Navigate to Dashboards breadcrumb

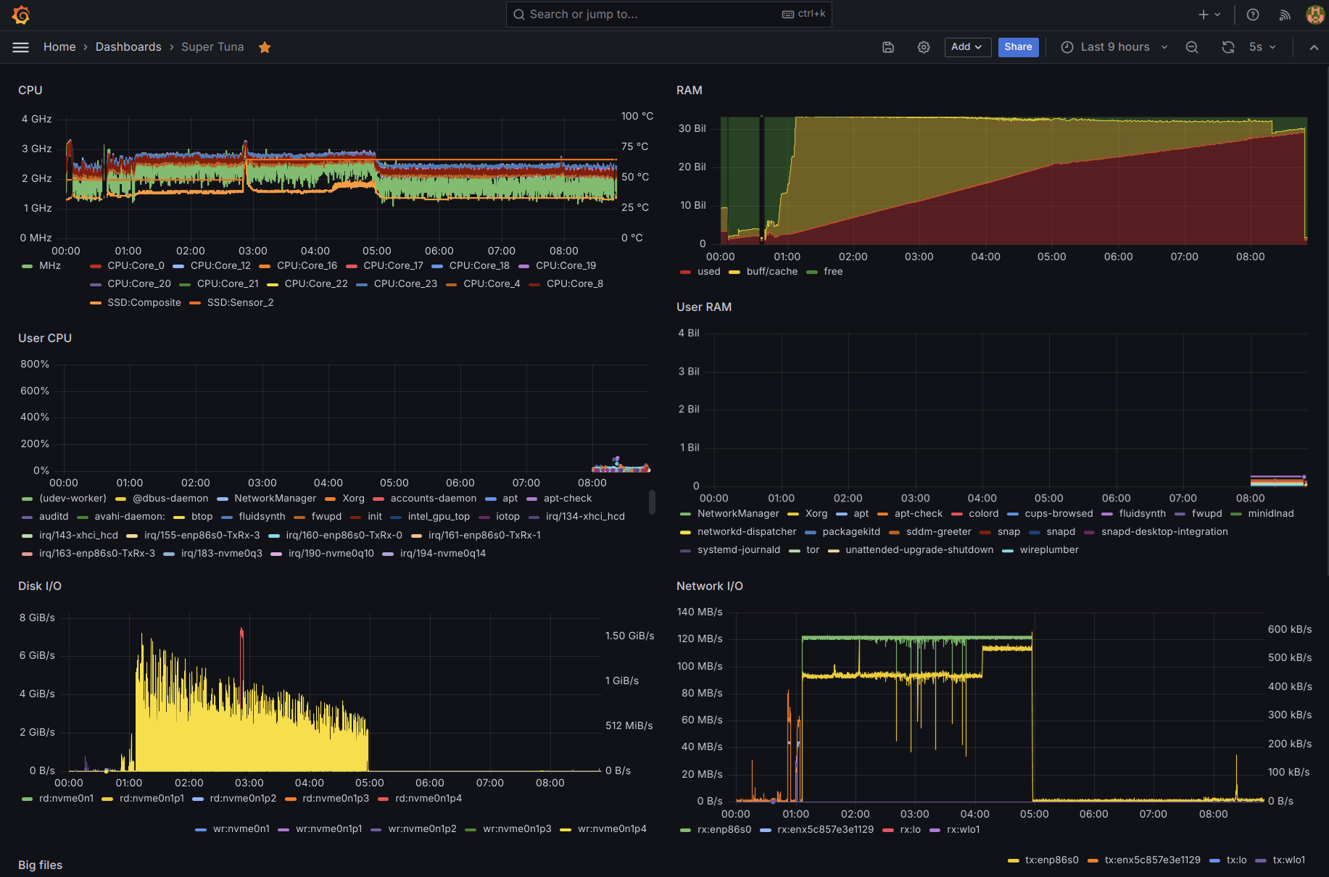point(128,47)
